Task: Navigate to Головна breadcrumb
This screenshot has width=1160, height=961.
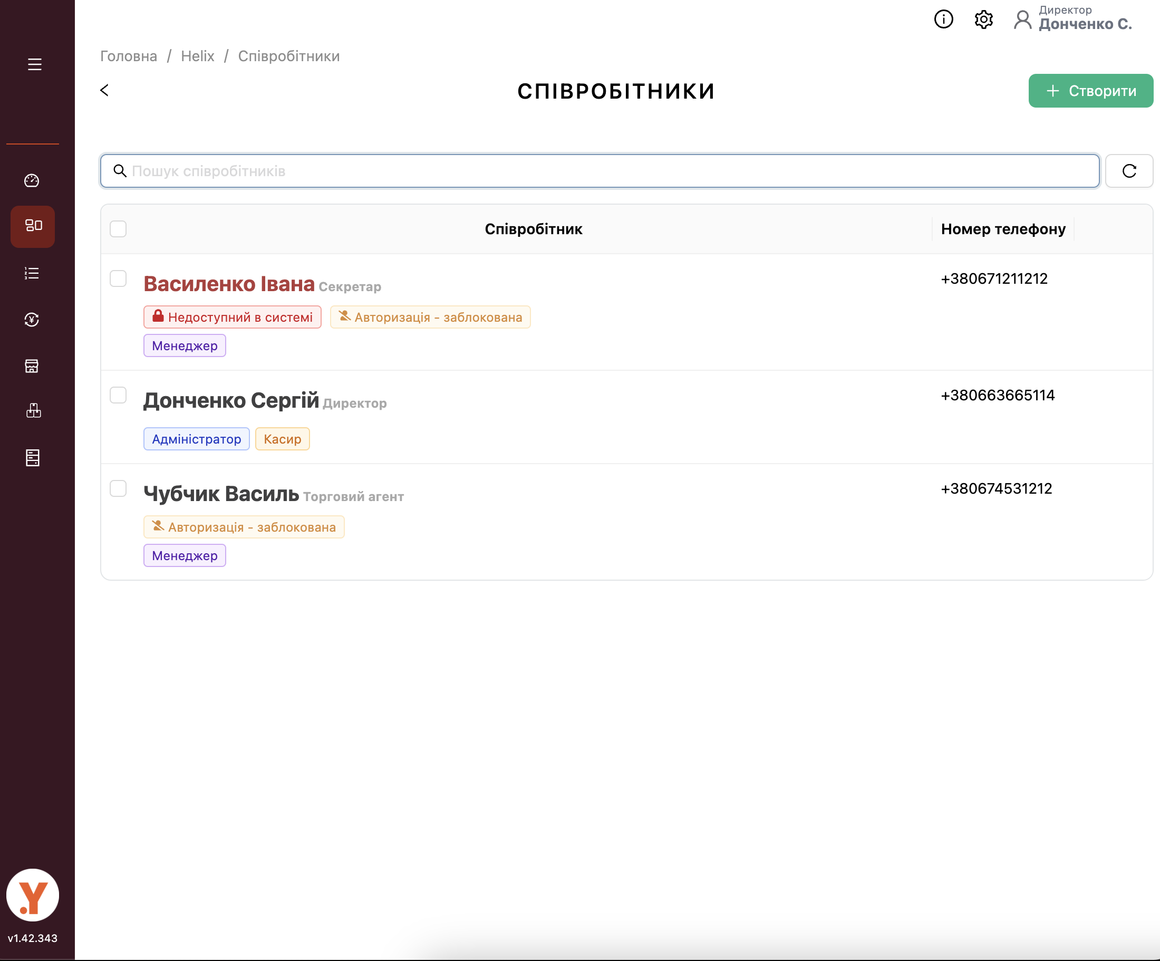Action: [x=128, y=56]
